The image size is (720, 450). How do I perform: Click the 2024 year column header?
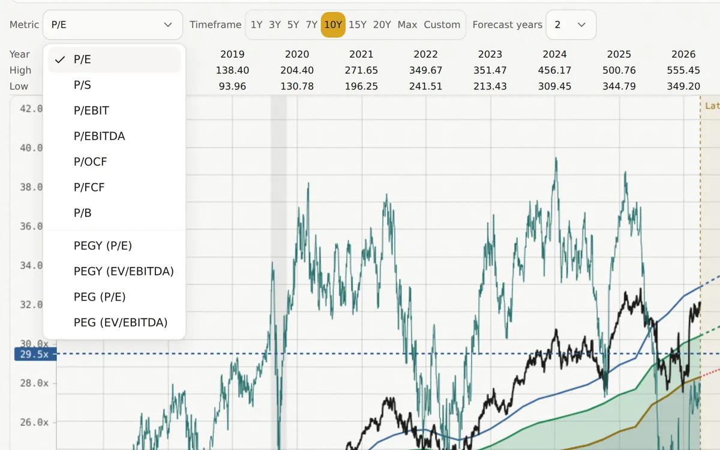pyautogui.click(x=555, y=54)
